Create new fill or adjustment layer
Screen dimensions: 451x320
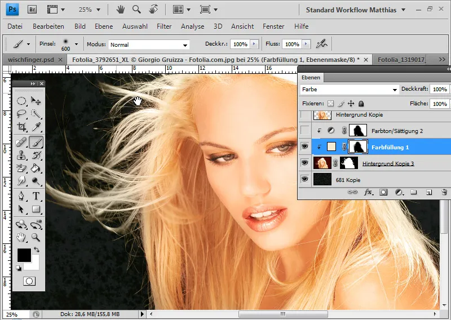tap(399, 192)
